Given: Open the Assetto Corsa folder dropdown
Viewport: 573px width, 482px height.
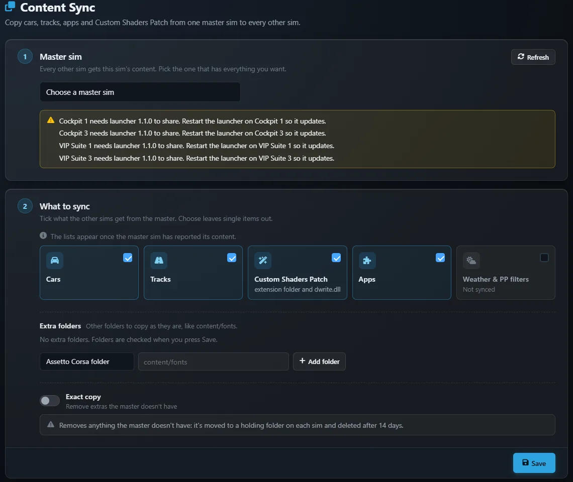Looking at the screenshot, I should 86,361.
